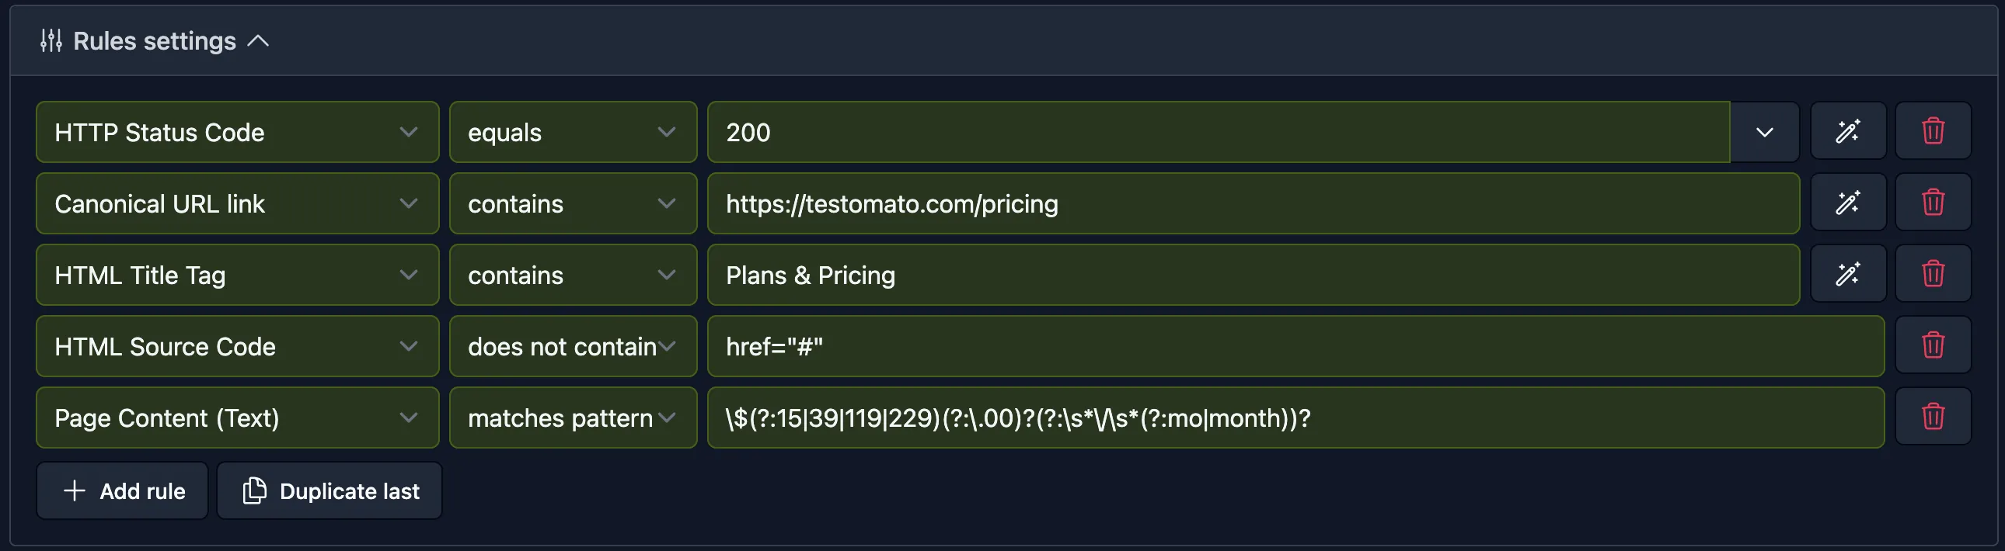Viewport: 2005px width, 551px height.
Task: Delete the HTML Source Code rule
Action: pyautogui.click(x=1933, y=346)
